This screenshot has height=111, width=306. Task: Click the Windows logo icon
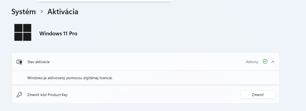pyautogui.click(x=23, y=32)
